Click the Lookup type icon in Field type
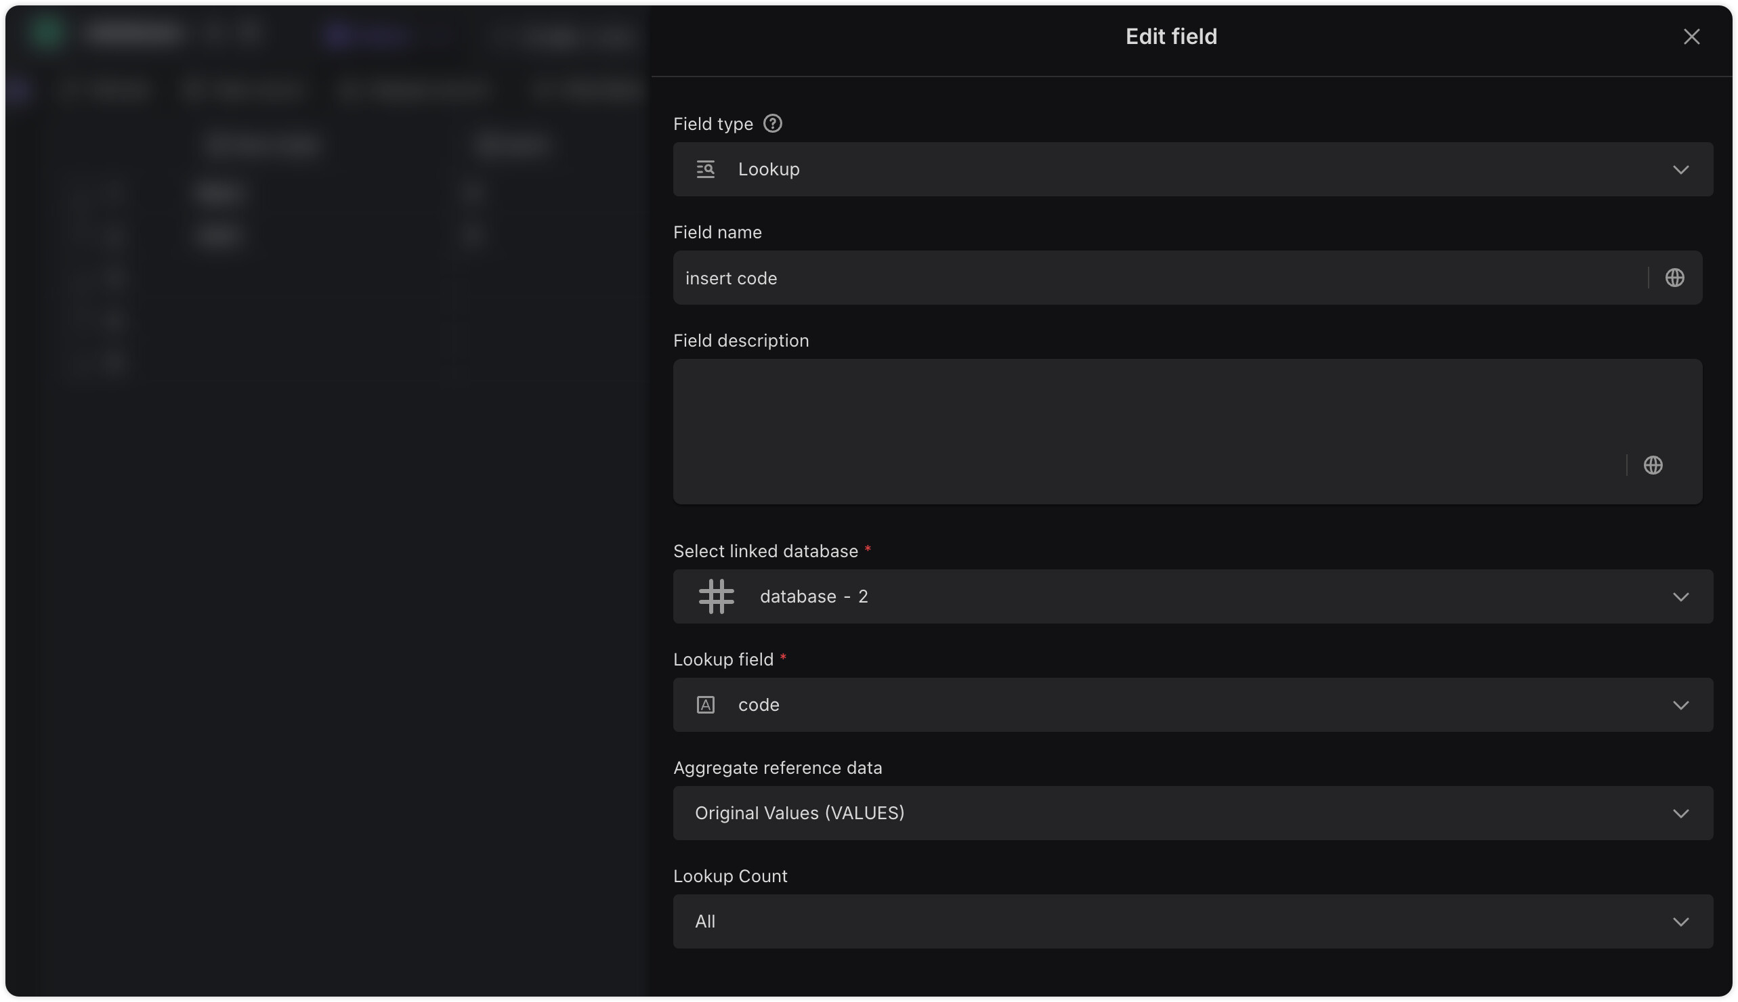Screen dimensions: 1738x1002 pos(706,169)
